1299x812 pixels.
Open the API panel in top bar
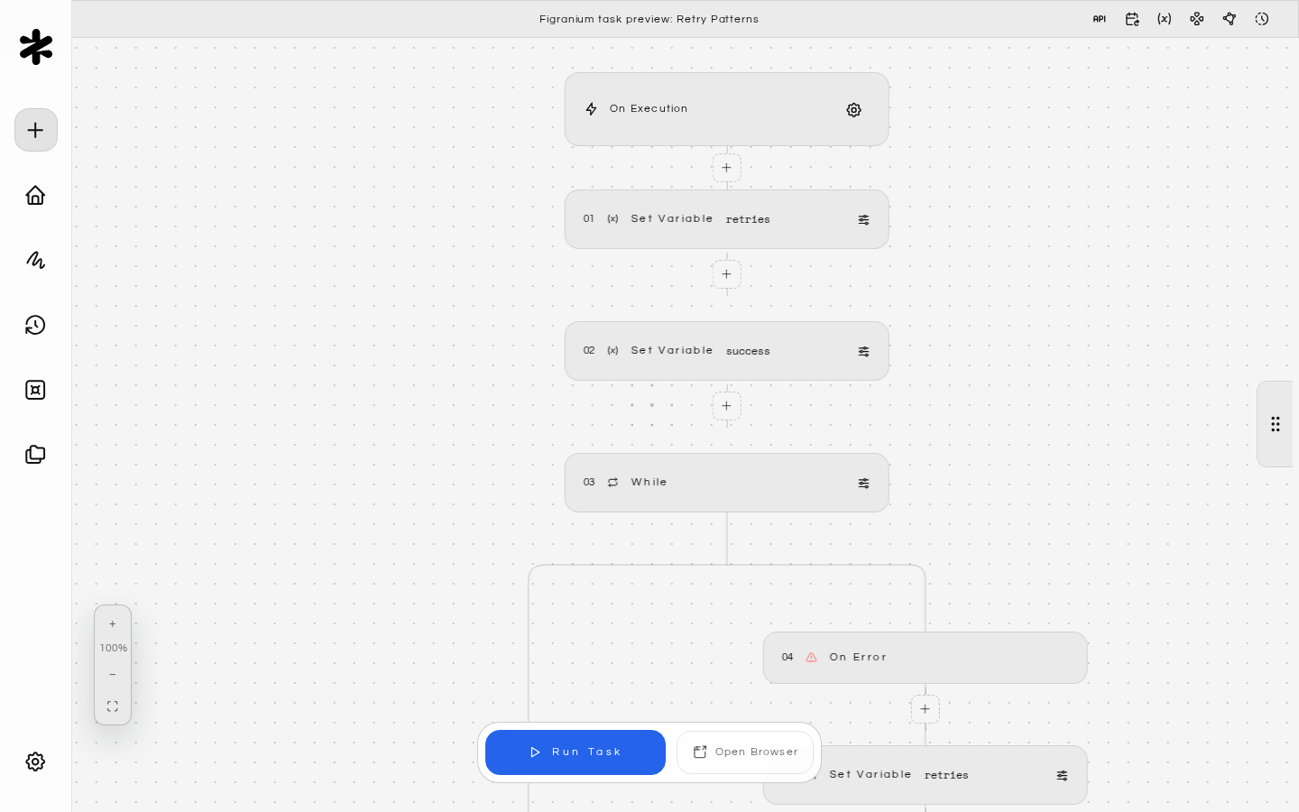[x=1099, y=19]
